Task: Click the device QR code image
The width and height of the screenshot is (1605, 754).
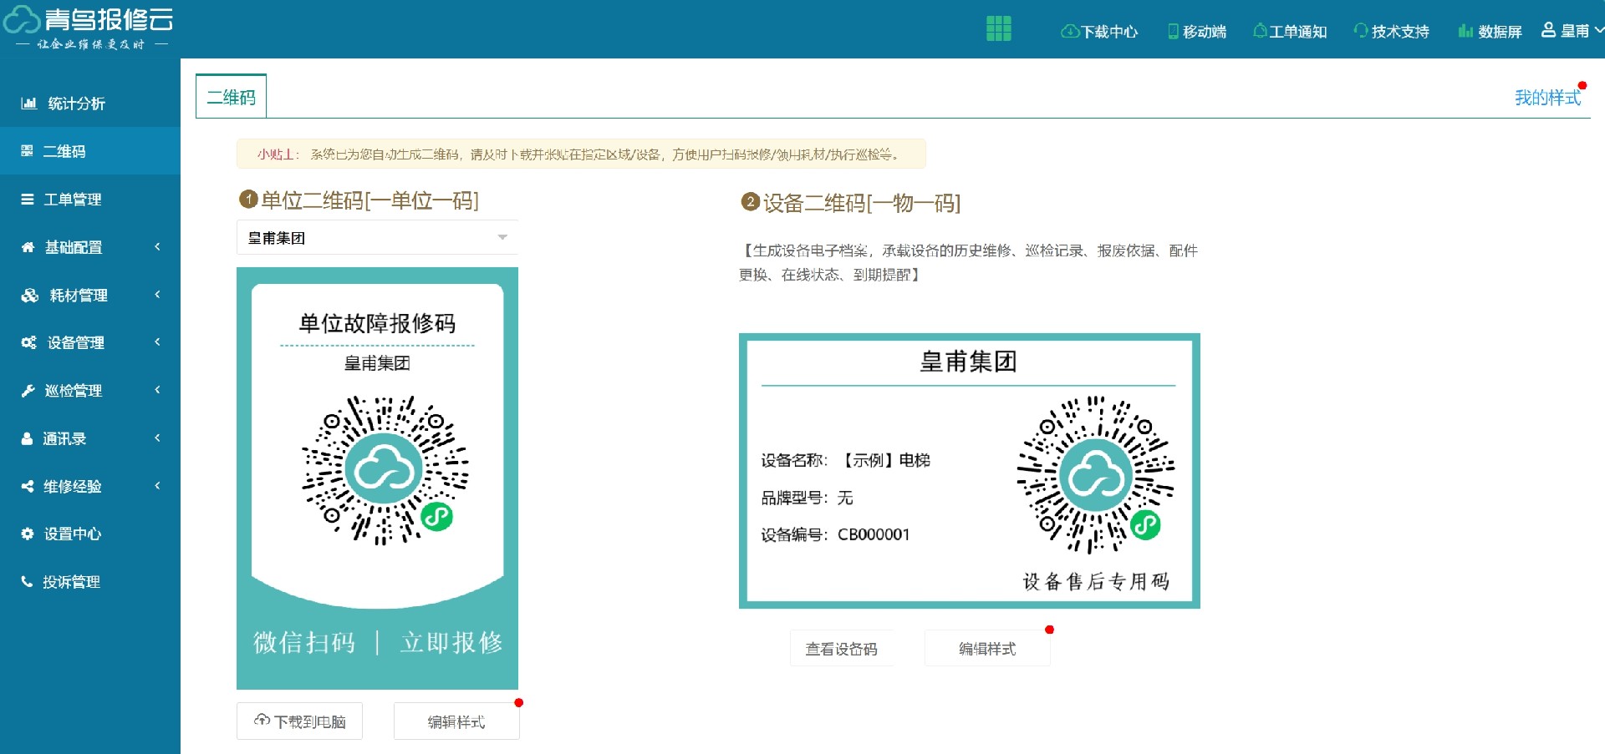Action: [1096, 474]
